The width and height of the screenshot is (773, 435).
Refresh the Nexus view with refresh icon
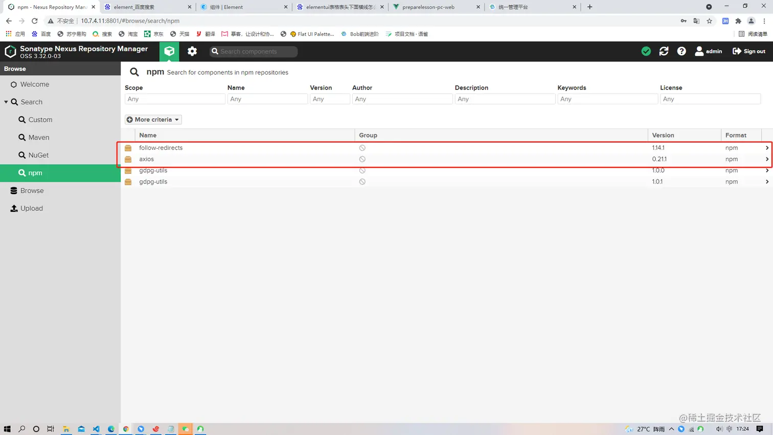pyautogui.click(x=664, y=51)
